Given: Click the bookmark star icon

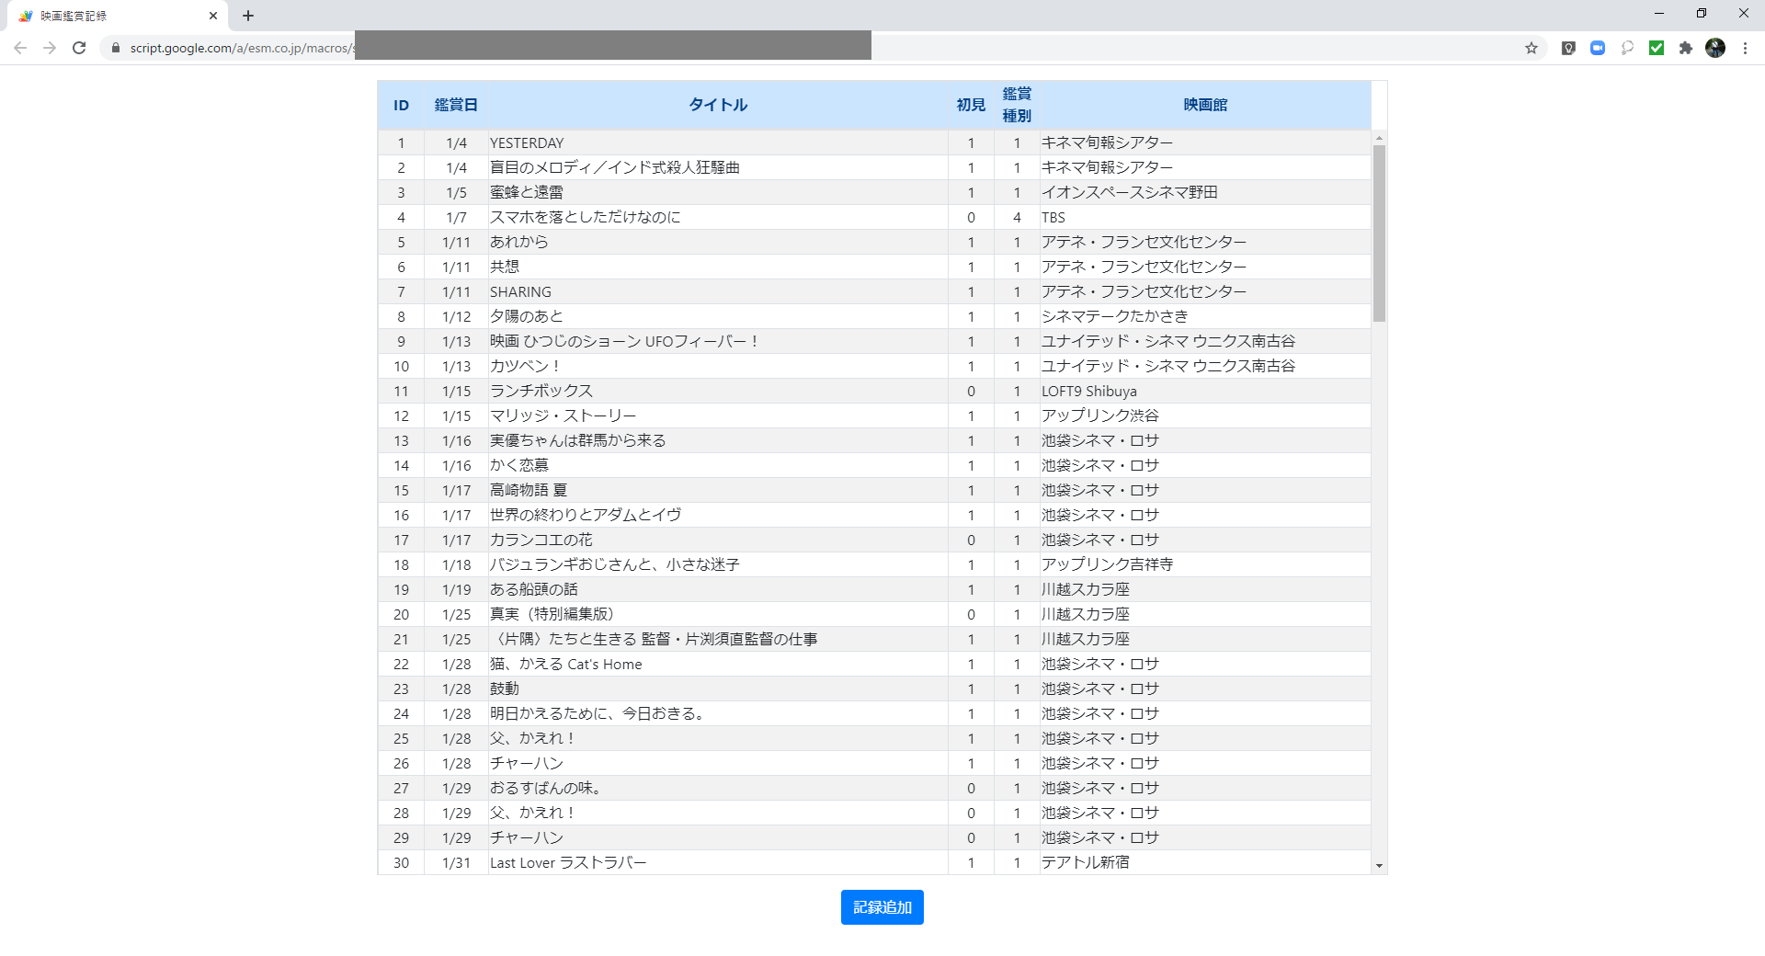Looking at the screenshot, I should point(1532,47).
